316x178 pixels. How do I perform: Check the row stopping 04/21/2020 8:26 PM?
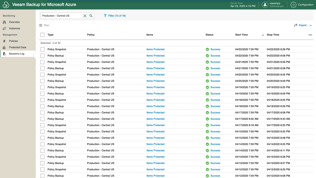point(42,62)
